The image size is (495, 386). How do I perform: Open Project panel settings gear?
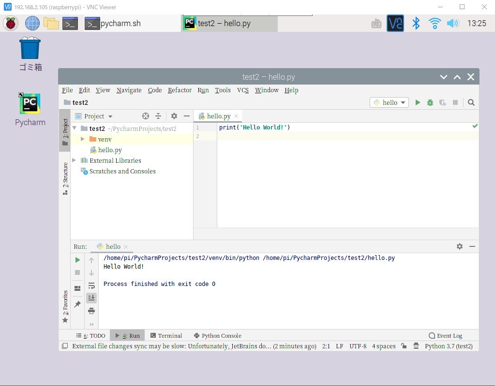pos(174,116)
